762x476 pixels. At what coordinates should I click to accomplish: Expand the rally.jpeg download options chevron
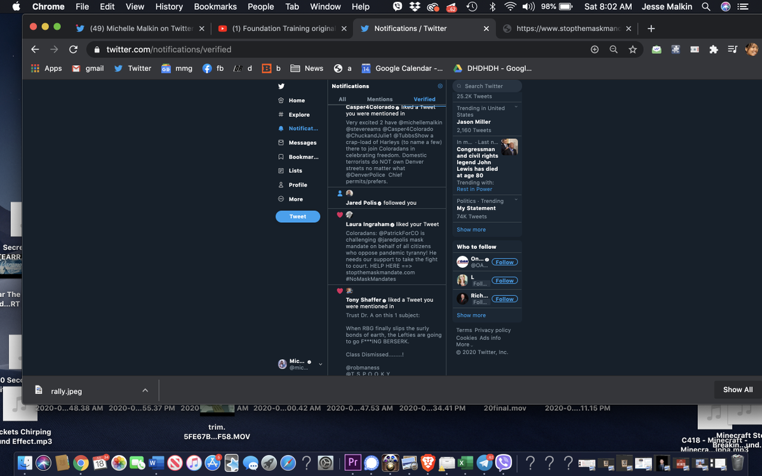[x=145, y=390]
